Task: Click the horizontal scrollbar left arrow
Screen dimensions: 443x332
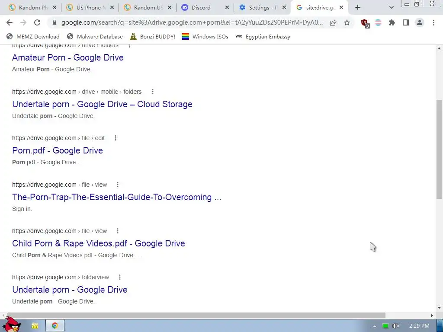Action: tap(3, 315)
